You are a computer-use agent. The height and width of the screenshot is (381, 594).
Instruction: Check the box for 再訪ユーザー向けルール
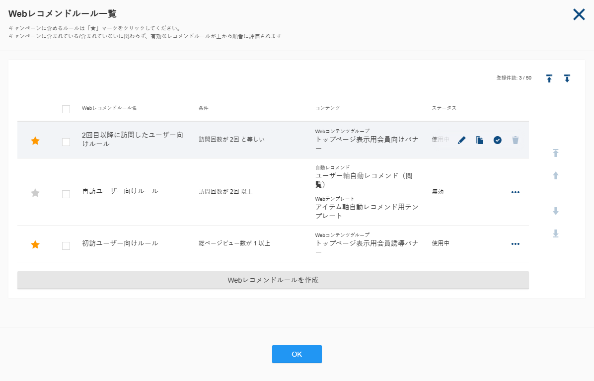point(66,194)
